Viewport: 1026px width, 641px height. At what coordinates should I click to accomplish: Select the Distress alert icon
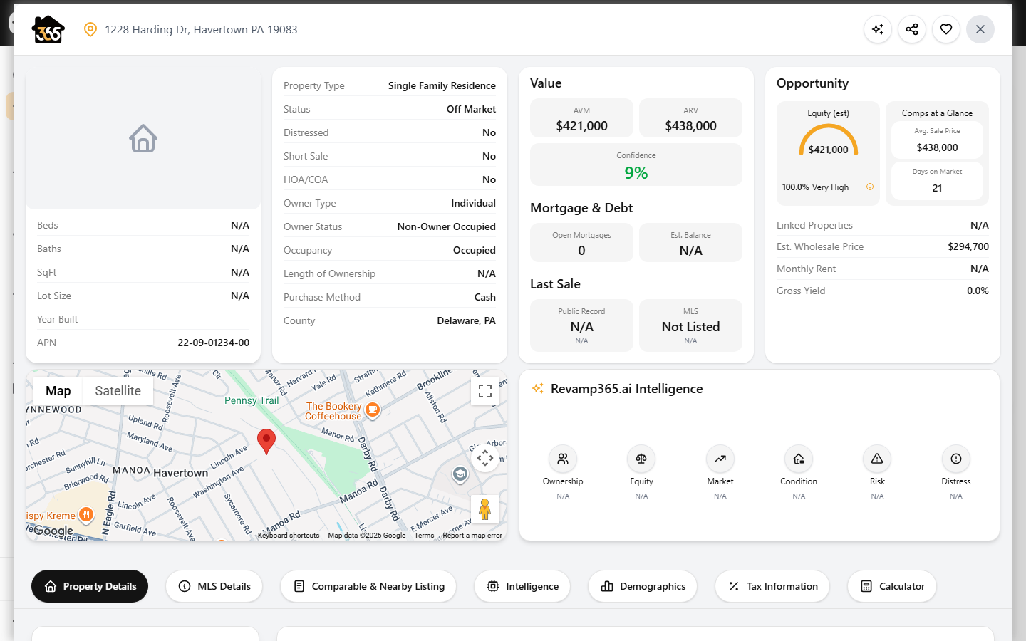(956, 459)
